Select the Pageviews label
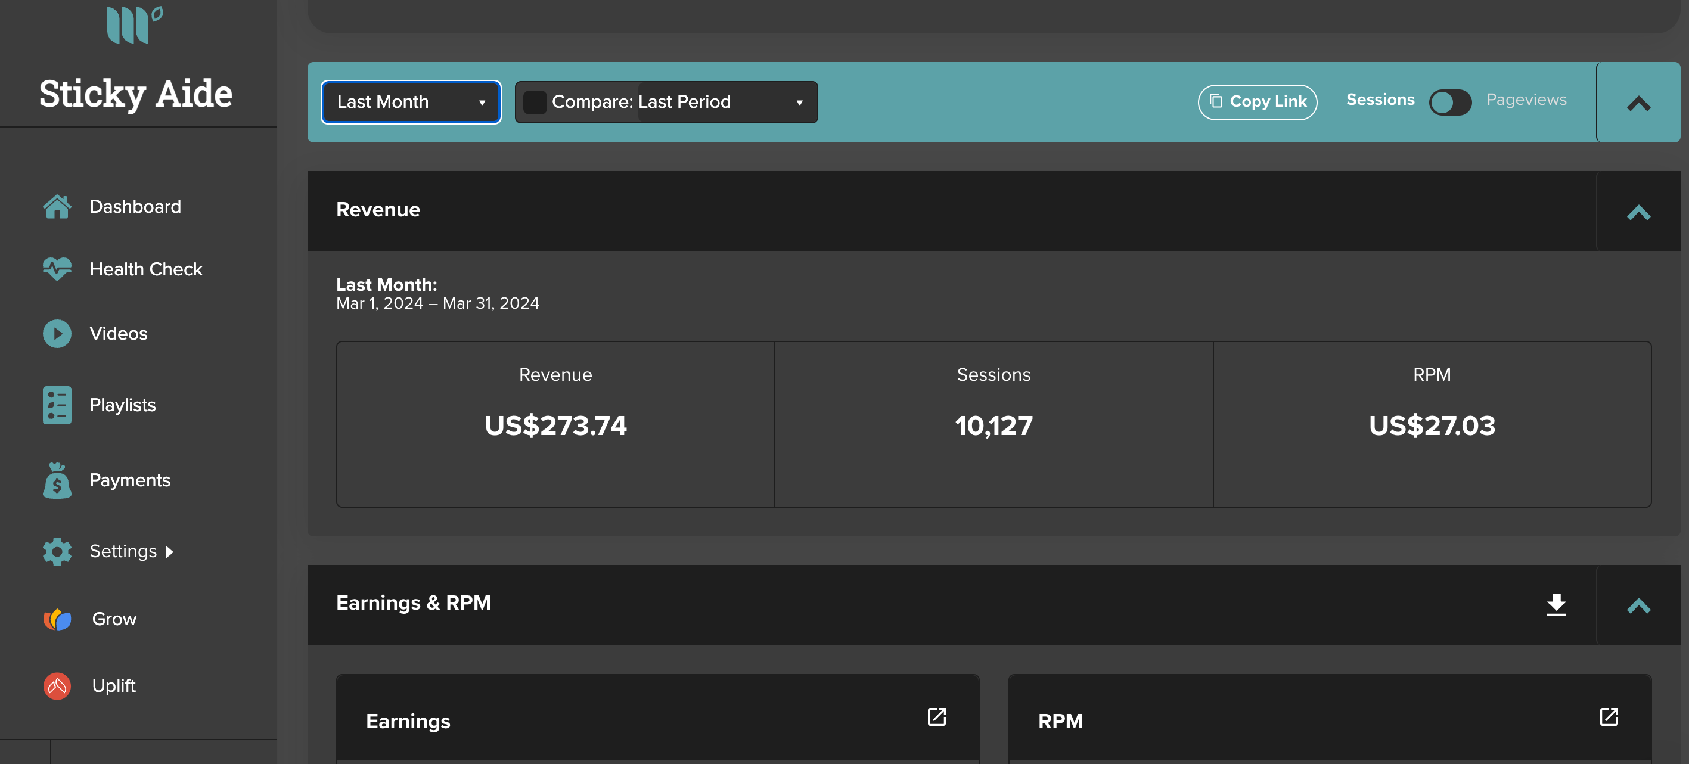Image resolution: width=1689 pixels, height=764 pixels. click(x=1526, y=100)
